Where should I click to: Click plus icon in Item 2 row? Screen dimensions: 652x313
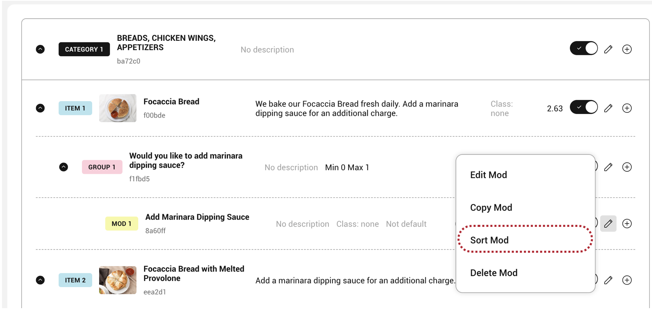pos(627,280)
